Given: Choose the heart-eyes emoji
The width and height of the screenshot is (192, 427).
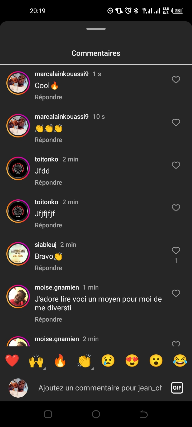Looking at the screenshot, I should [x=132, y=361].
